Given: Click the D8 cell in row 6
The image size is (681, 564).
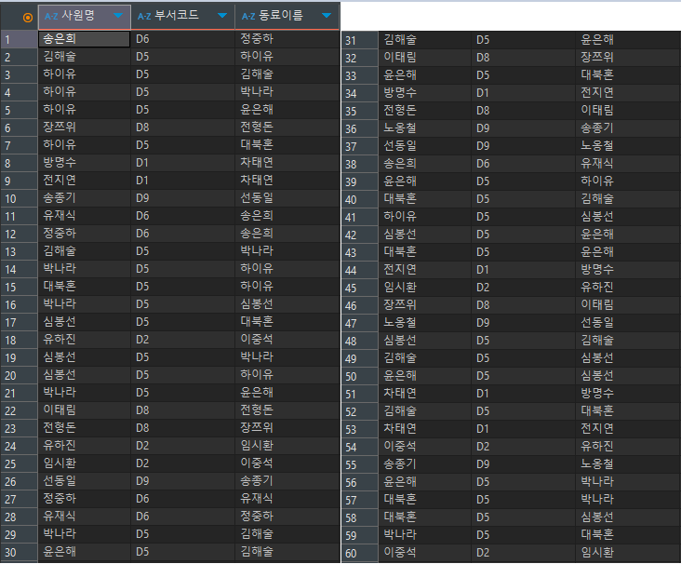Looking at the screenshot, I should click(183, 128).
